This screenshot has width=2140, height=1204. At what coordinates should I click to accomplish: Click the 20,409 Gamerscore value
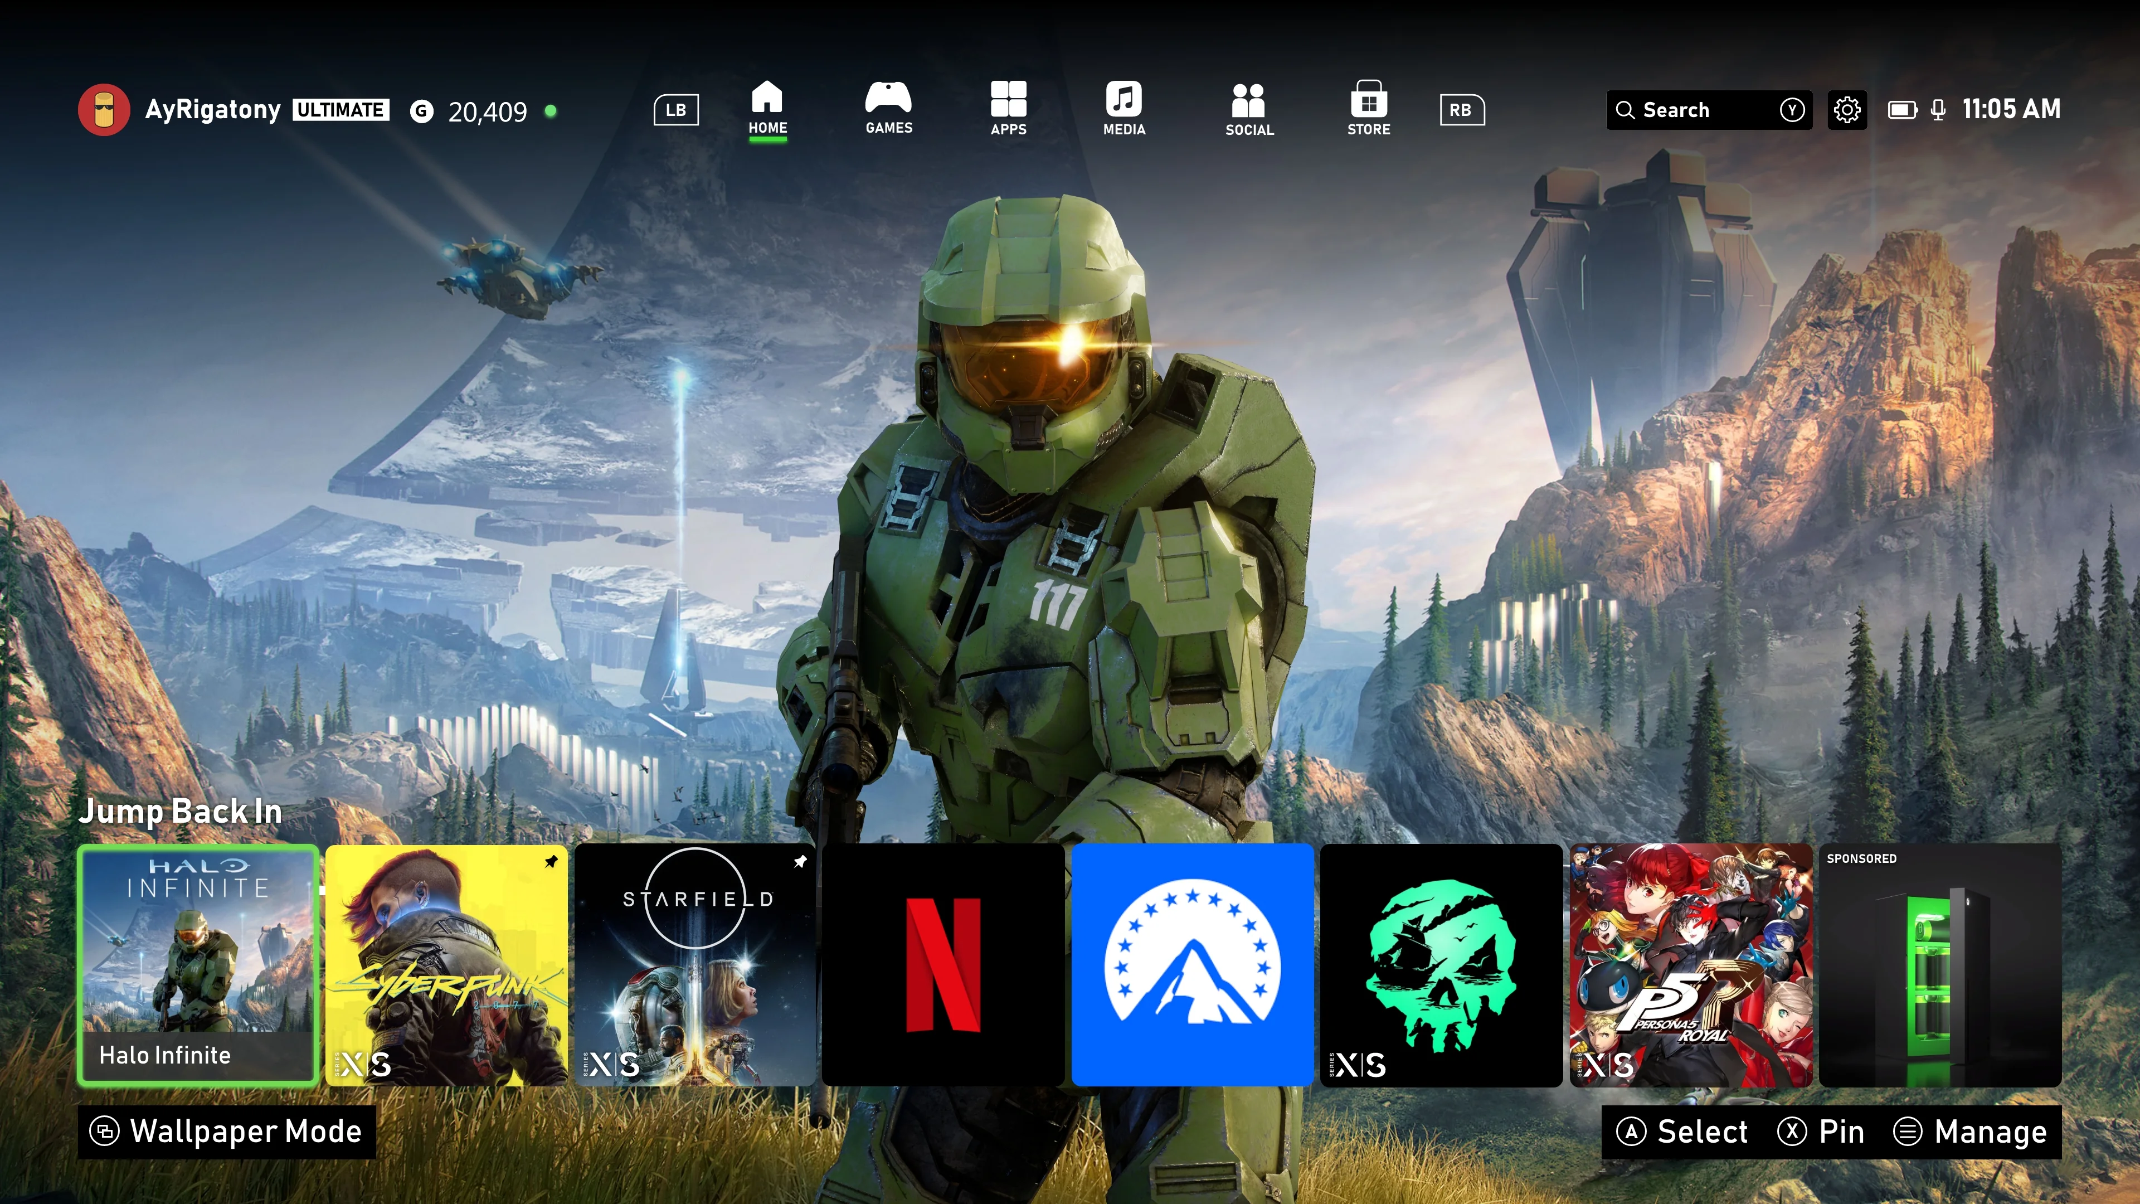click(488, 111)
